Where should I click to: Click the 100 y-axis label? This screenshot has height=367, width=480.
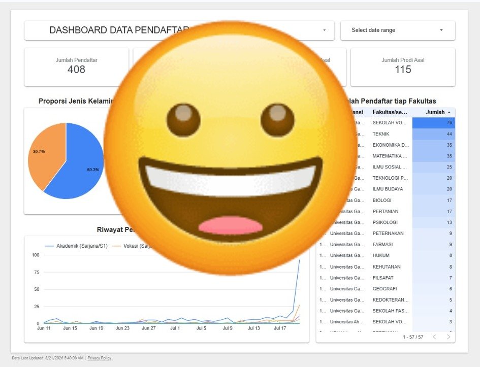36,255
